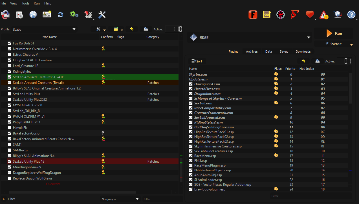The image size is (359, 204).
Task: Click the red heart Endorse icon
Action: [310, 15]
